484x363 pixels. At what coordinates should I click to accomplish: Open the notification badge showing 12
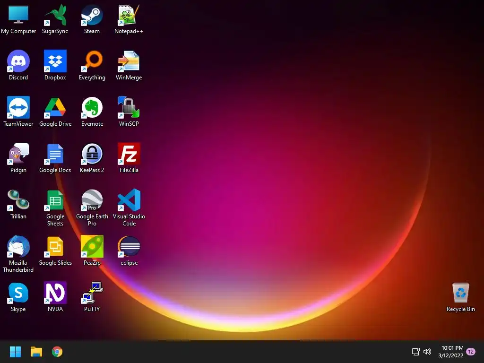pyautogui.click(x=471, y=352)
